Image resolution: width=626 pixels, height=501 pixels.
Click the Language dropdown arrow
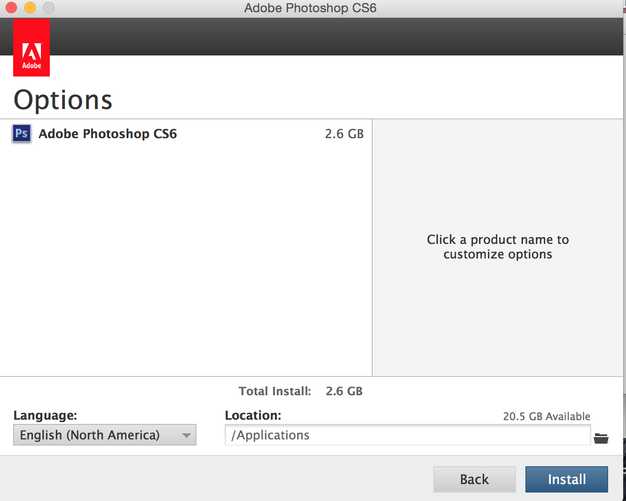[187, 436]
